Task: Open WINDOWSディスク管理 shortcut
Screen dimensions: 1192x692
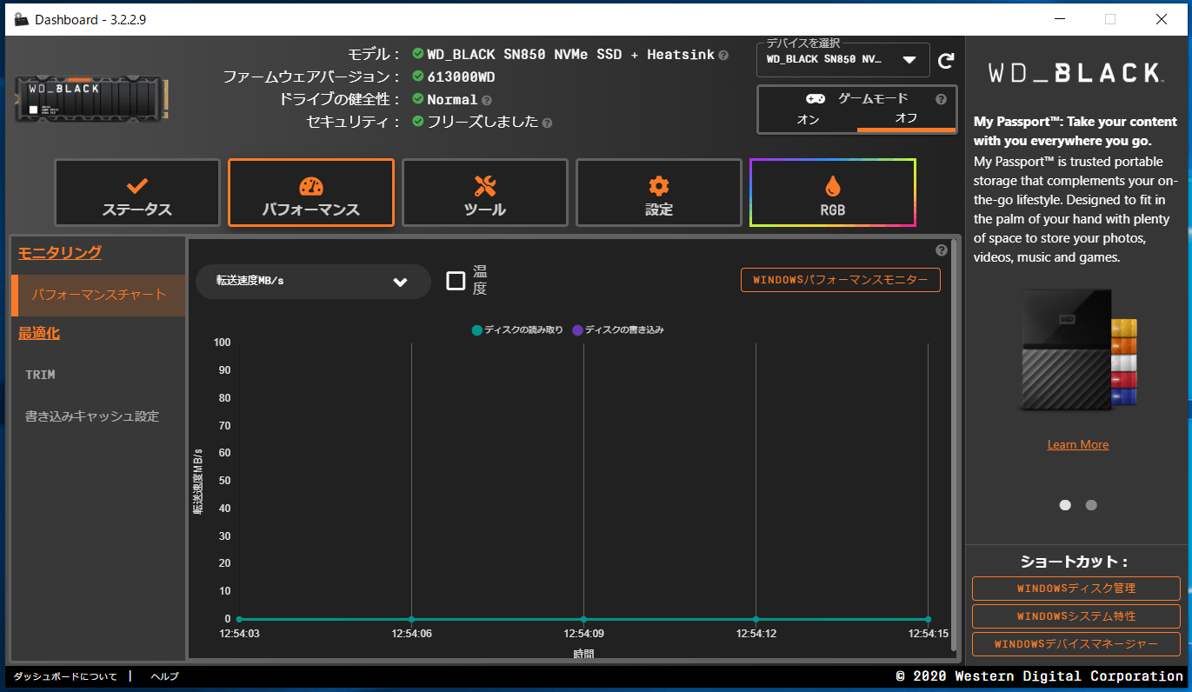Action: point(1076,589)
